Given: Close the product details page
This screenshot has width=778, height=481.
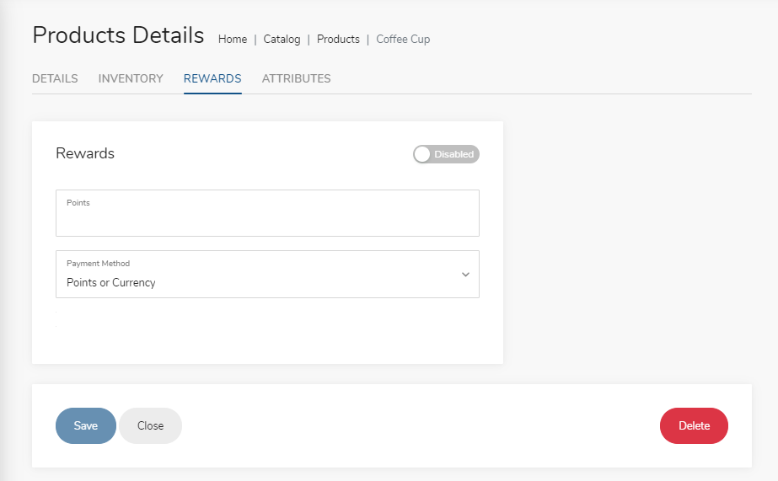Looking at the screenshot, I should pyautogui.click(x=150, y=426).
